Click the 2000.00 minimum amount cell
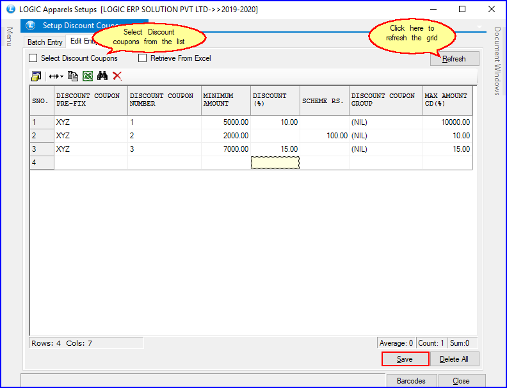 [x=226, y=136]
